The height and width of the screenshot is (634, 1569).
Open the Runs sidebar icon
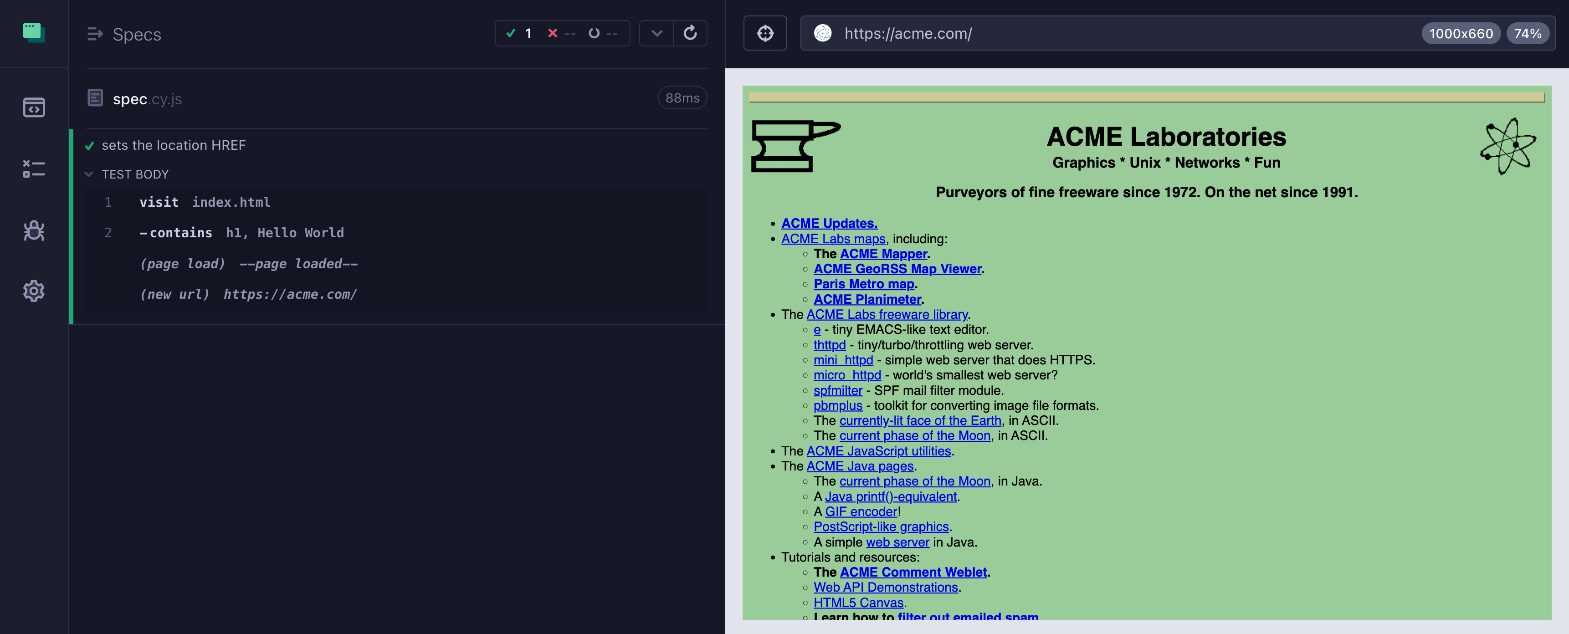[x=34, y=169]
